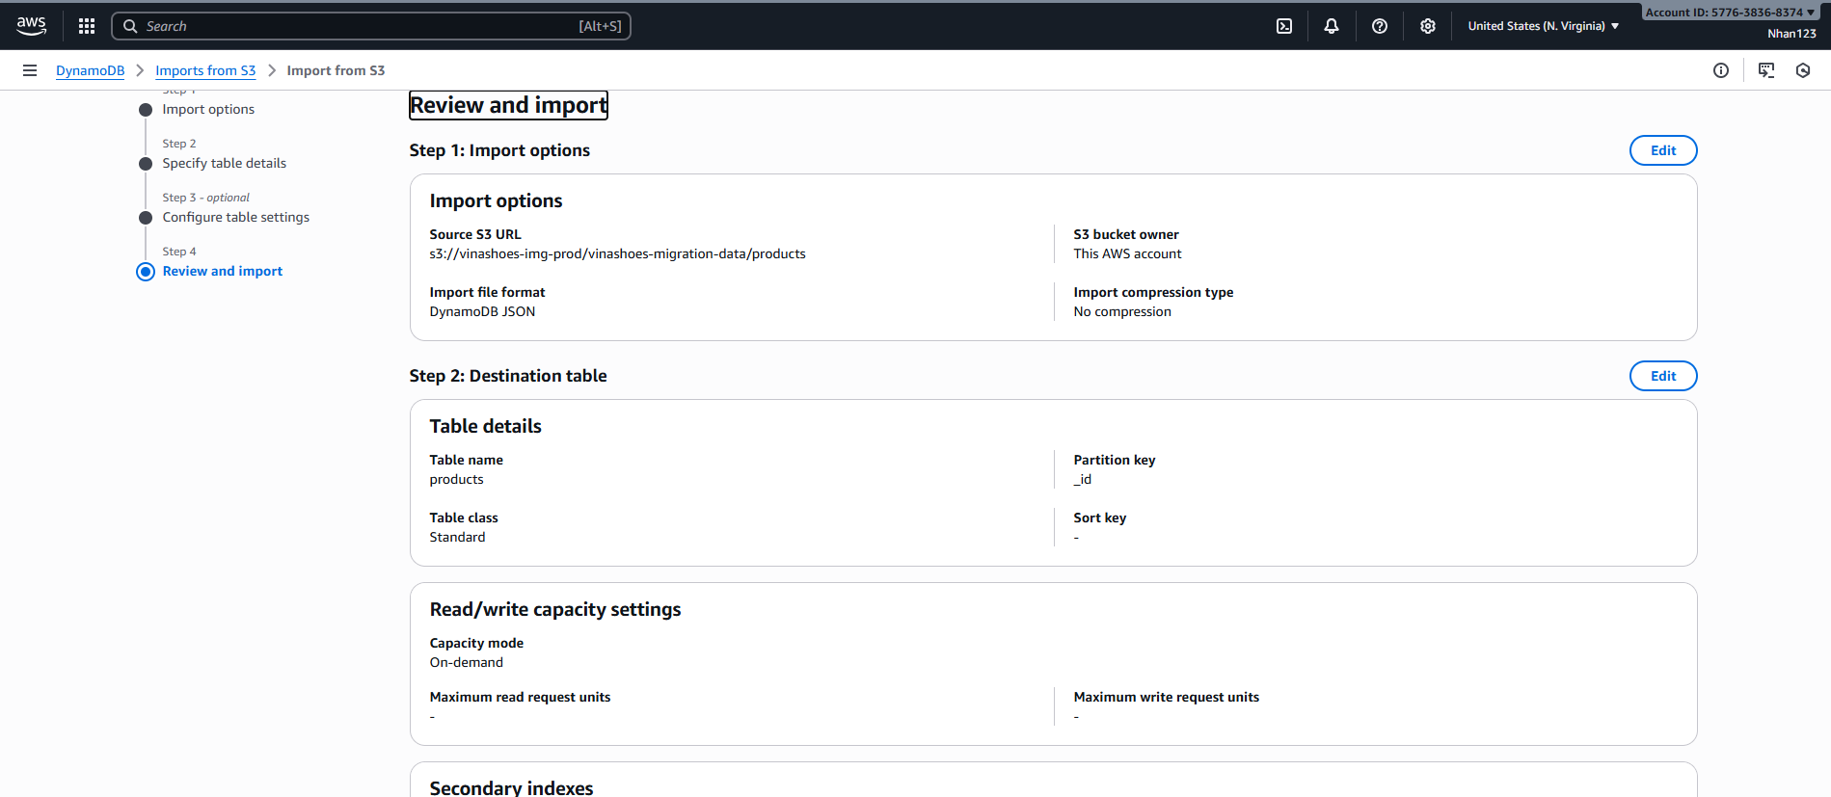
Task: Click Edit for Step 2 Destination table
Action: [1663, 376]
